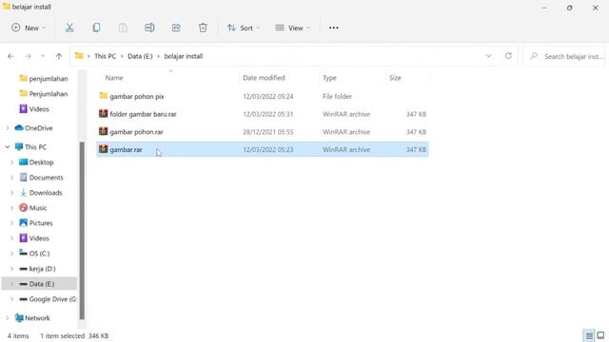Image resolution: width=609 pixels, height=342 pixels.
Task: Click This PC in breadcrumb path
Action: (x=106, y=56)
